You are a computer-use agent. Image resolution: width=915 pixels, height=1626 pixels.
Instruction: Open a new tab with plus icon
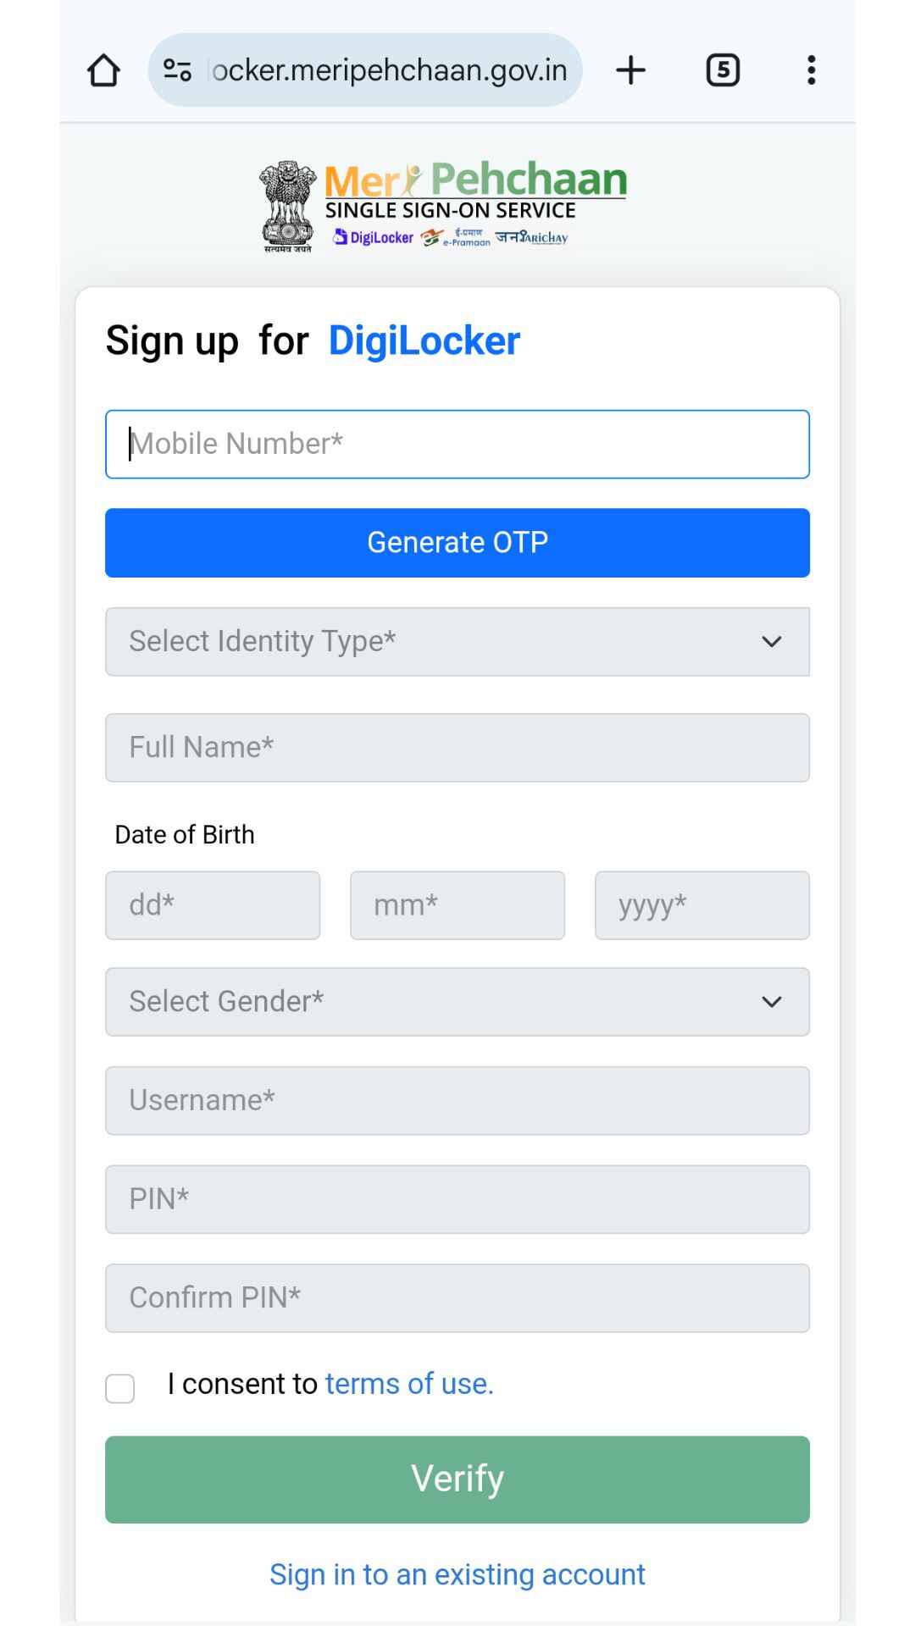tap(630, 70)
